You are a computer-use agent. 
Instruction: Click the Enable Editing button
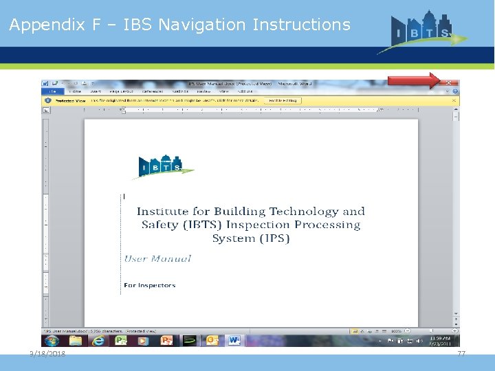pyautogui.click(x=283, y=100)
